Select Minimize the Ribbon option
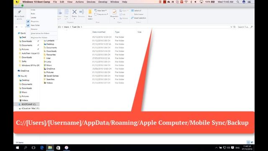Viewport: 268px width, 151px height. (39, 37)
